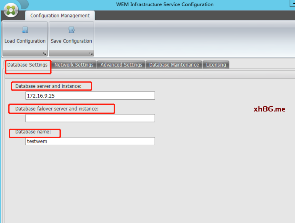Image resolution: width=295 pixels, height=223 pixels.
Task: Show the Licensing tab
Action: 216,65
